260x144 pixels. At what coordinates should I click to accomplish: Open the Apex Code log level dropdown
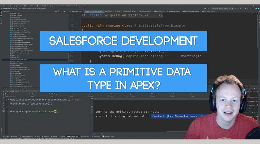pos(38,96)
